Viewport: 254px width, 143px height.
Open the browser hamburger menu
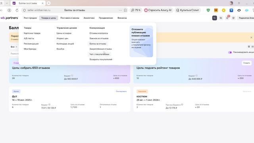(x=239, y=3)
